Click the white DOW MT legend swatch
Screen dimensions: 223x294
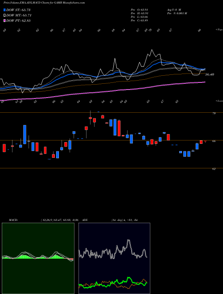click(x=4, y=16)
